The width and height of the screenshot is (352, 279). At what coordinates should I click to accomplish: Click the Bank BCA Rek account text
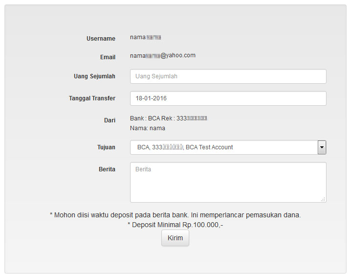coord(169,118)
